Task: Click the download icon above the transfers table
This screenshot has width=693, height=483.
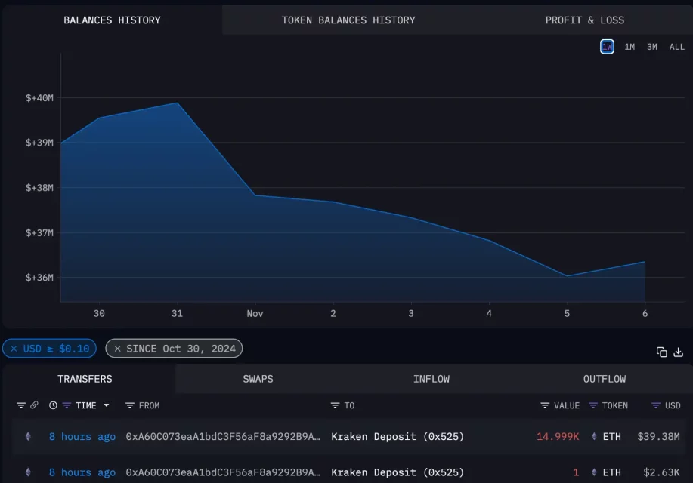Action: click(x=678, y=352)
